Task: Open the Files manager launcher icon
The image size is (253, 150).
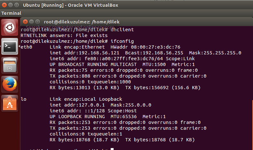Action: (10, 66)
